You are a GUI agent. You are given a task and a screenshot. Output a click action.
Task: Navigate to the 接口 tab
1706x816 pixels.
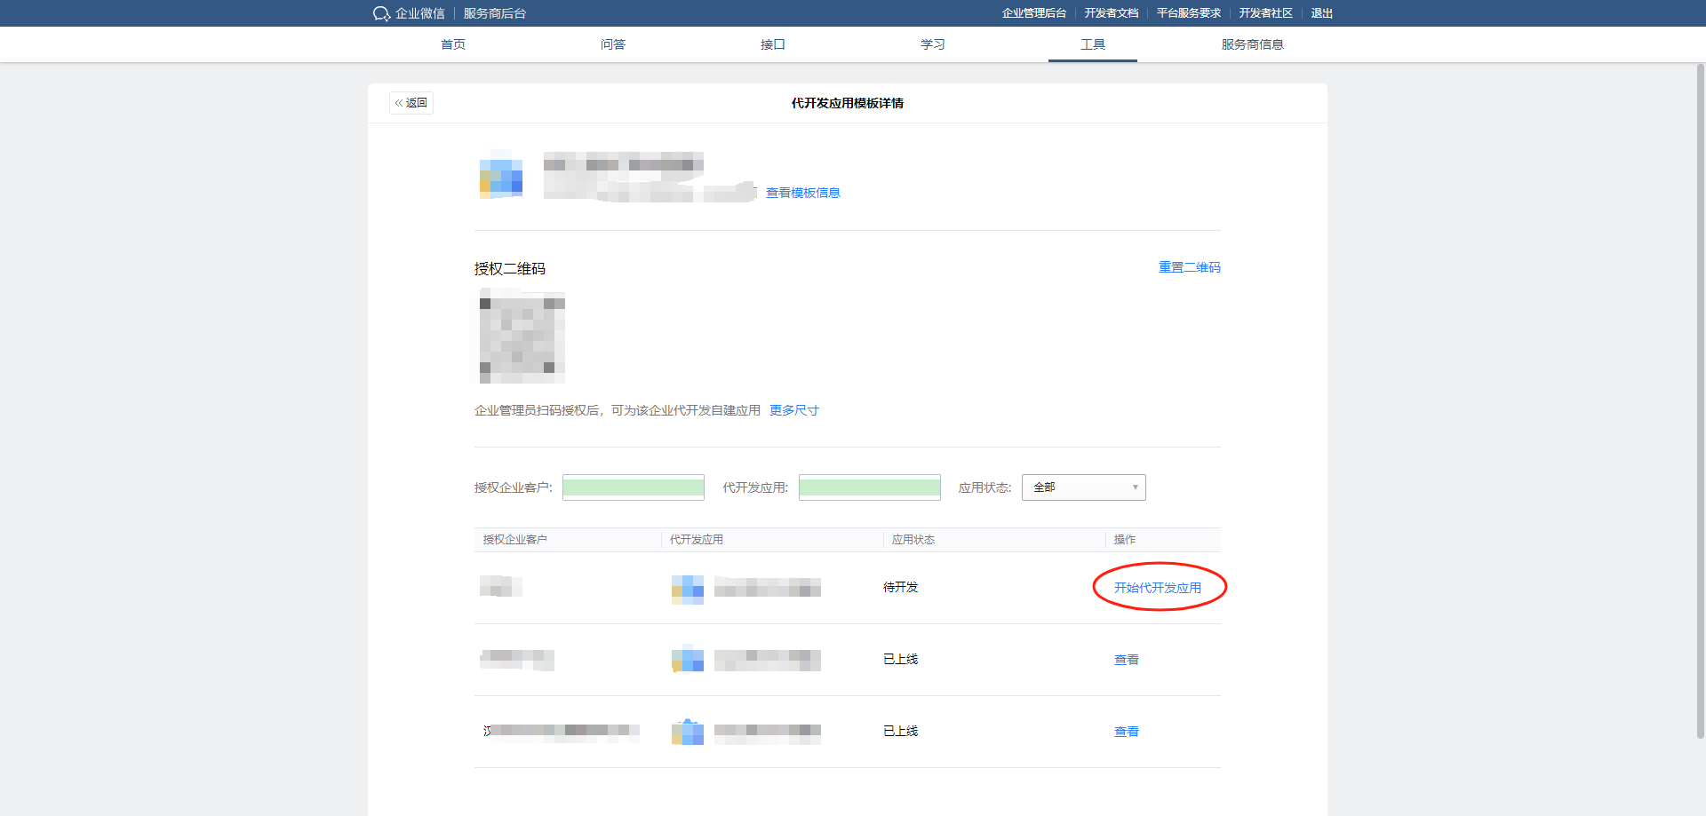tap(773, 44)
